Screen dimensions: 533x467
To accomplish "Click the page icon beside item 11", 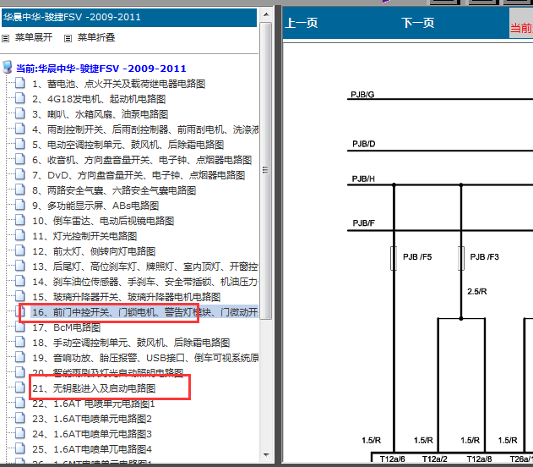I will (20, 235).
